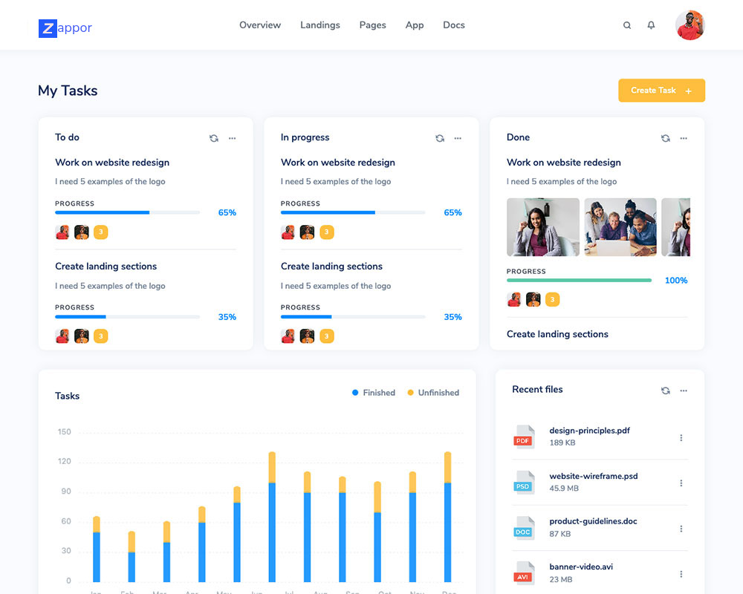Open the To do card options menu
This screenshot has height=594, width=743.
point(233,138)
